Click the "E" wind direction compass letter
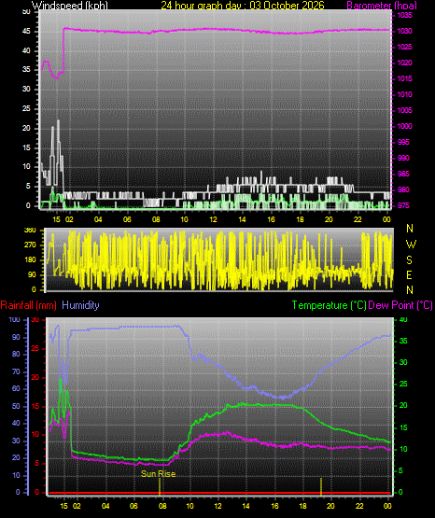The image size is (435, 518). (409, 274)
